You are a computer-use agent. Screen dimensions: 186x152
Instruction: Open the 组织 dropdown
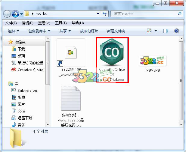13,31
